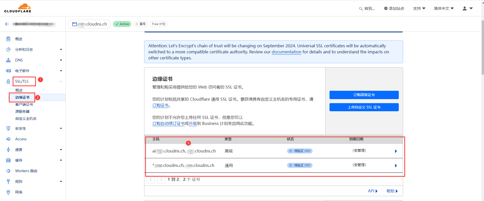Click the 主机 column header
This screenshot has width=484, height=201.
pyautogui.click(x=156, y=139)
